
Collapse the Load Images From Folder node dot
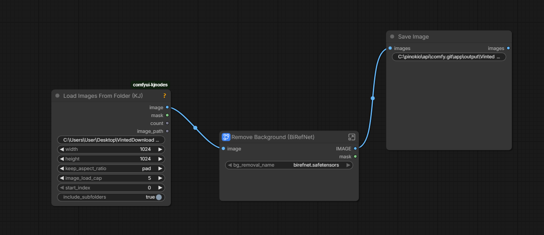pos(58,96)
